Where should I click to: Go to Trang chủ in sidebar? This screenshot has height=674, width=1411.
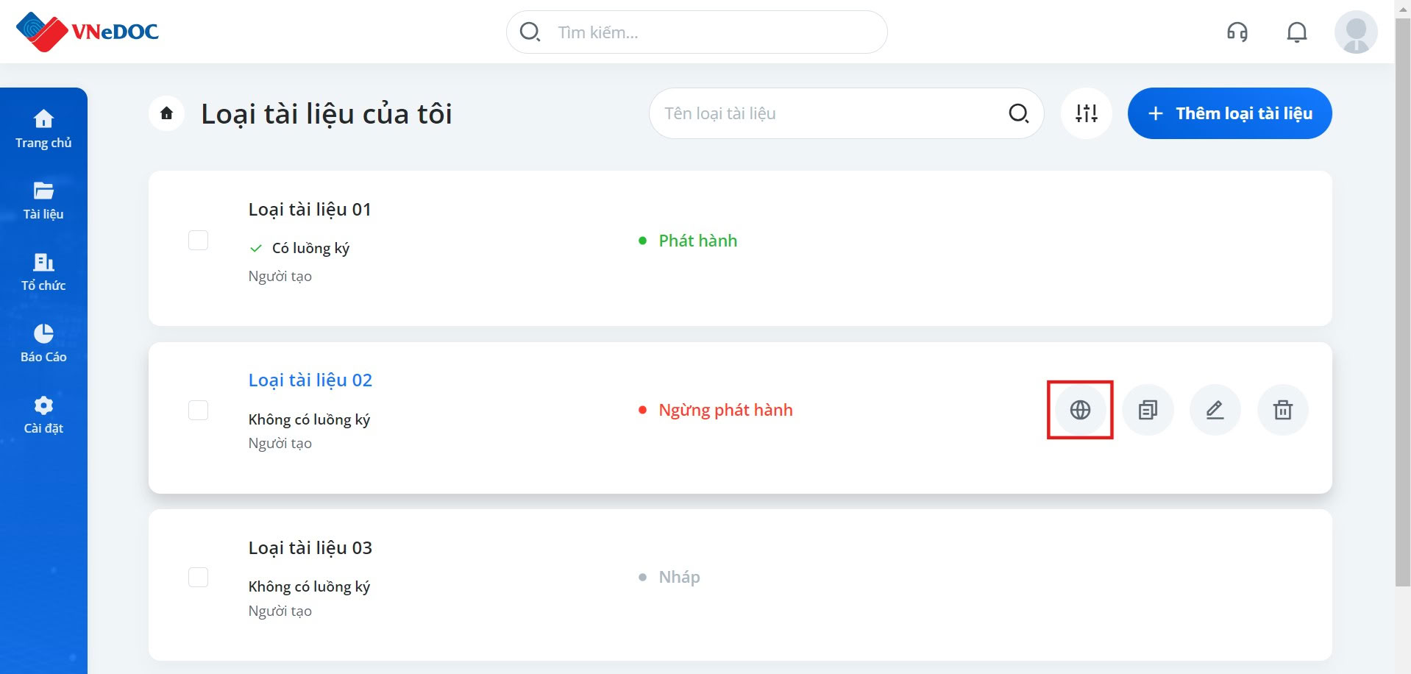point(43,129)
